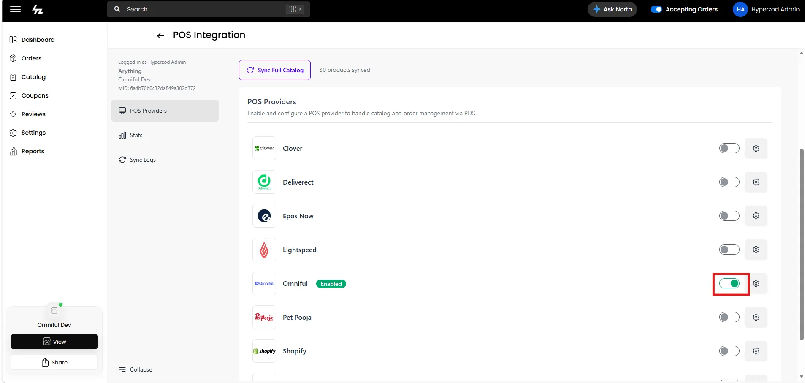Image resolution: width=805 pixels, height=383 pixels.
Task: Click the Lightspeed flame logo
Action: tap(264, 250)
